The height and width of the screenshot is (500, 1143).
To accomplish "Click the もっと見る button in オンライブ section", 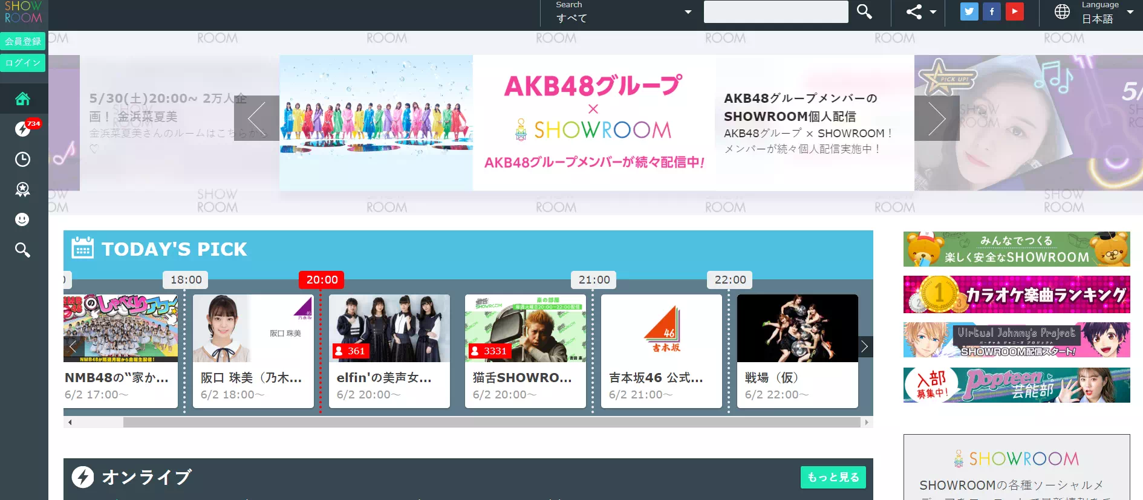I will tap(833, 477).
